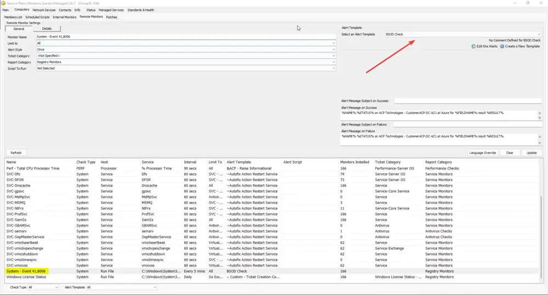The width and height of the screenshot is (548, 295).
Task: Open the Network Devices tab
Action: pyautogui.click(x=44, y=10)
